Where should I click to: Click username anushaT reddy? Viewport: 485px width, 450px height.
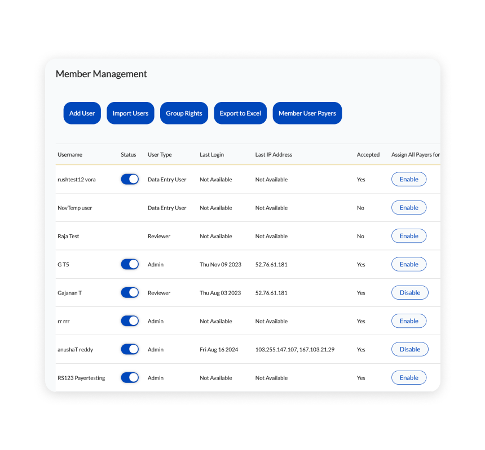(x=75, y=350)
